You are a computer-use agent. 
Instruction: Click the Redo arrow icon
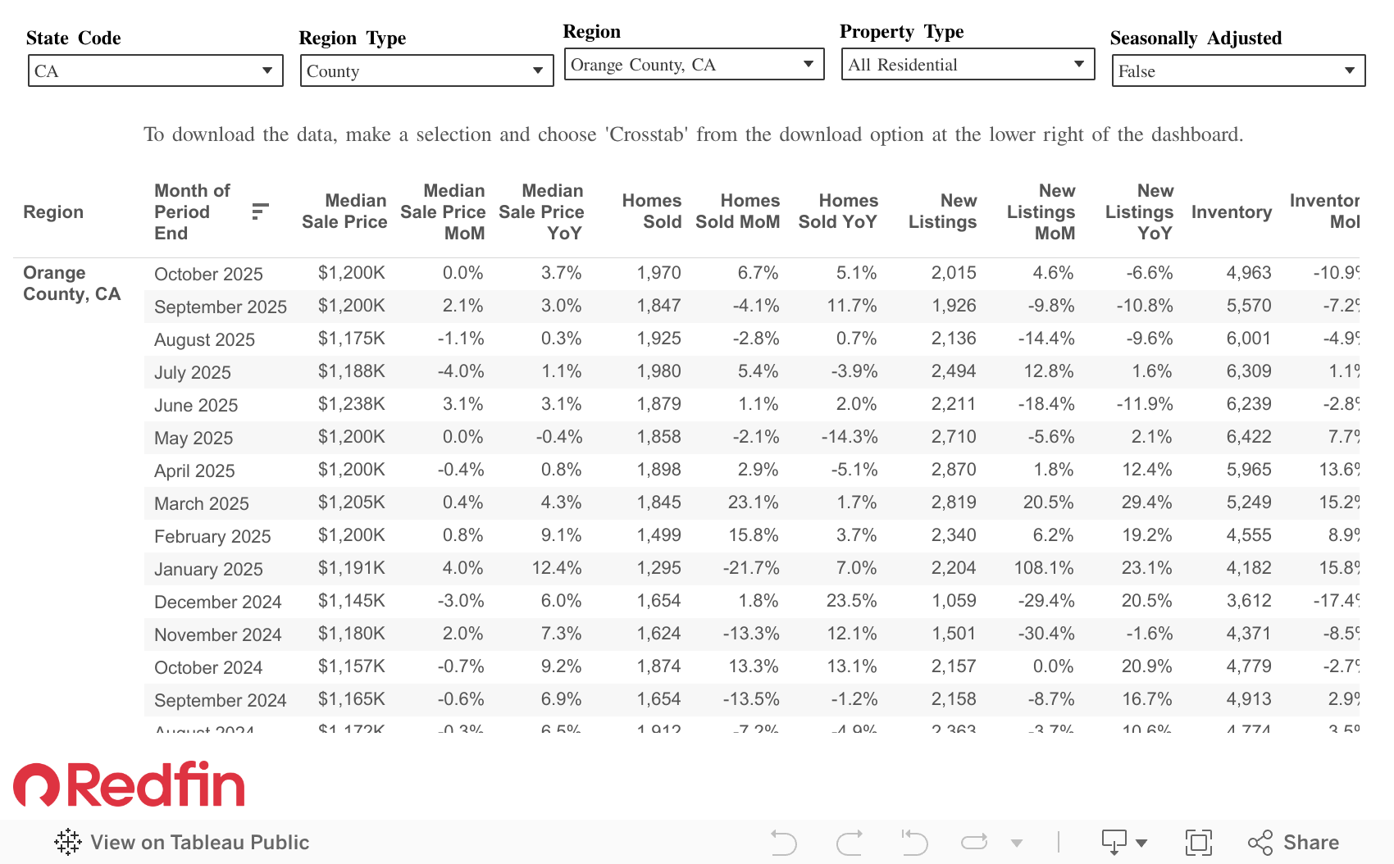click(x=850, y=842)
